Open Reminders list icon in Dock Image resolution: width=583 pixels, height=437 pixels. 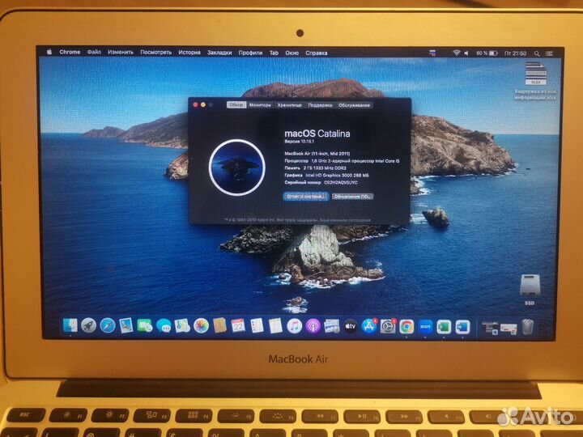coord(257,326)
